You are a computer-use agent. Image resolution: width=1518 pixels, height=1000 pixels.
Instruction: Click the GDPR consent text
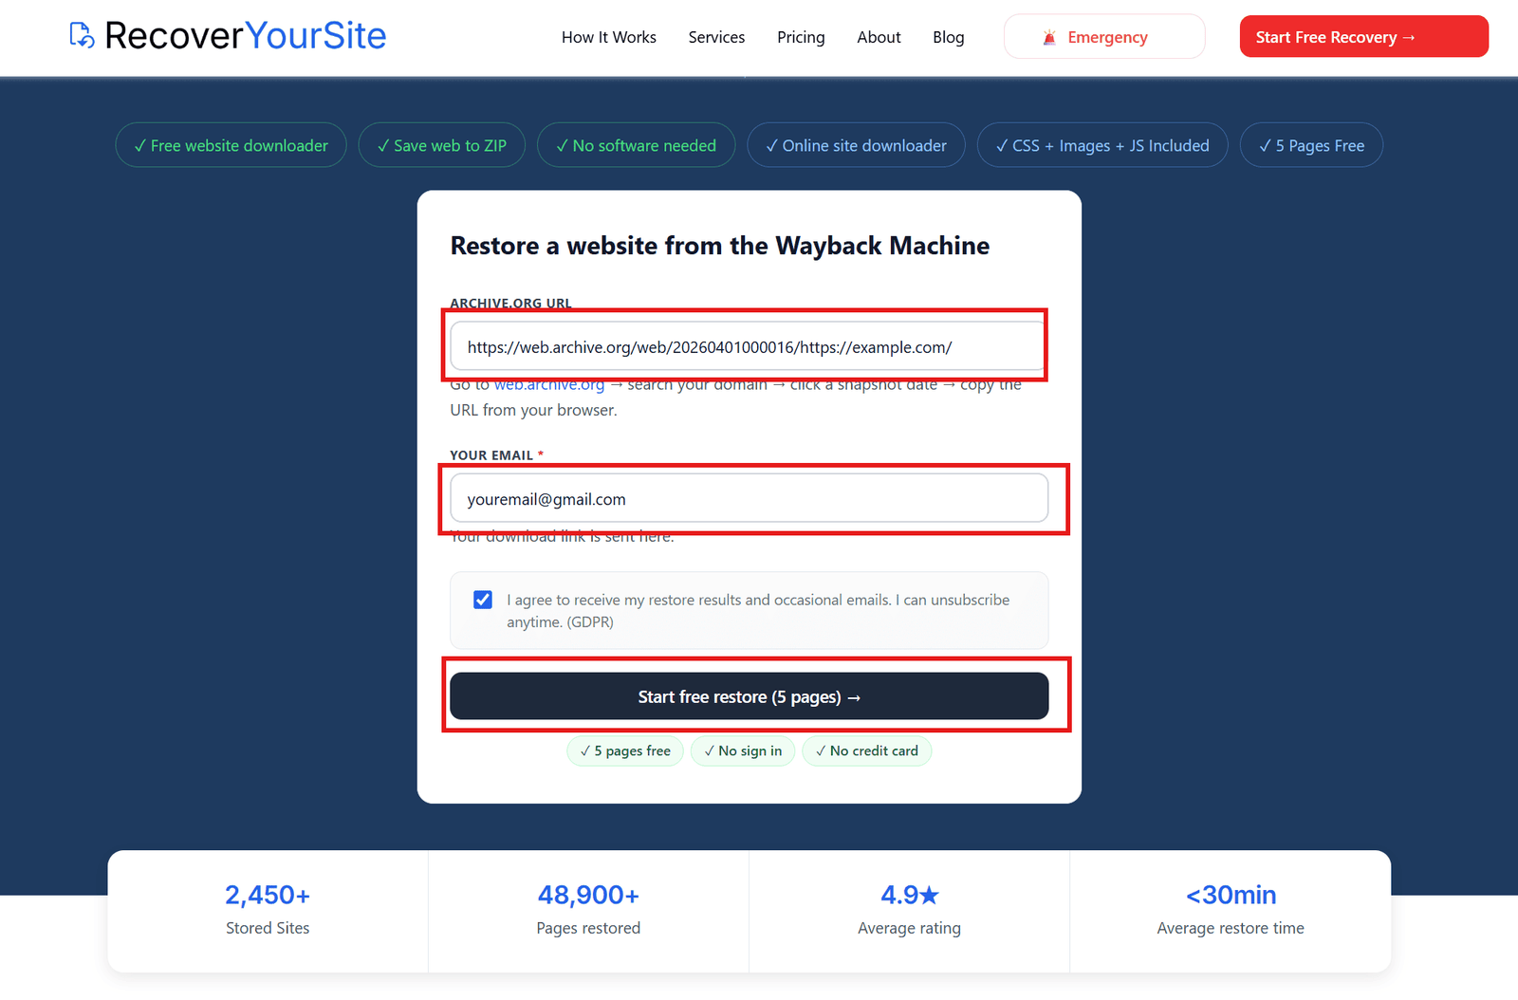tap(758, 611)
